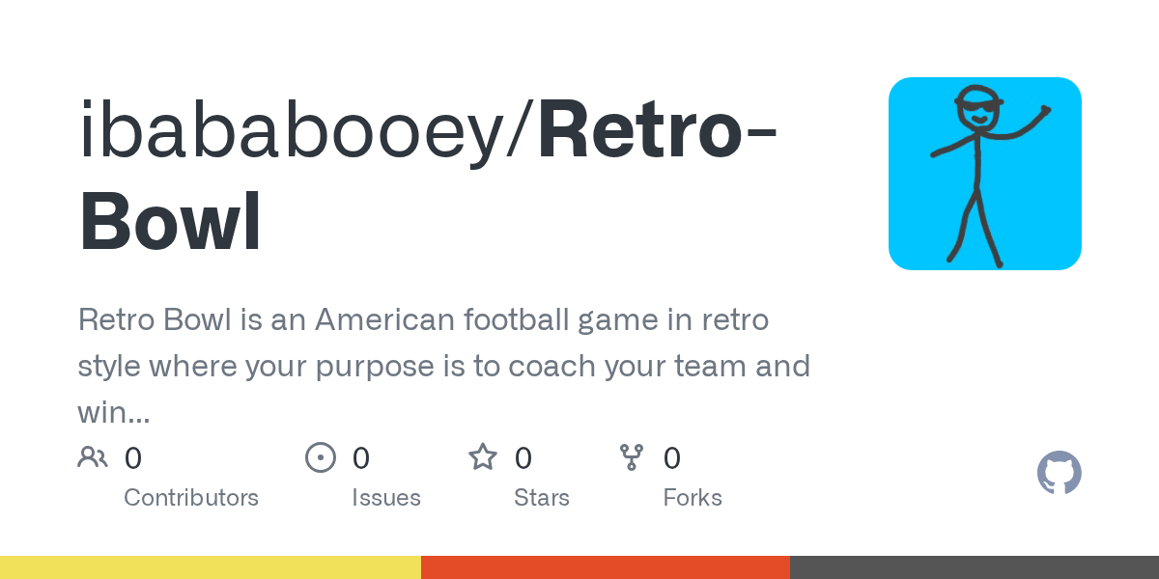Click the GitHub octocat logo
The height and width of the screenshot is (579, 1159).
click(x=1060, y=473)
